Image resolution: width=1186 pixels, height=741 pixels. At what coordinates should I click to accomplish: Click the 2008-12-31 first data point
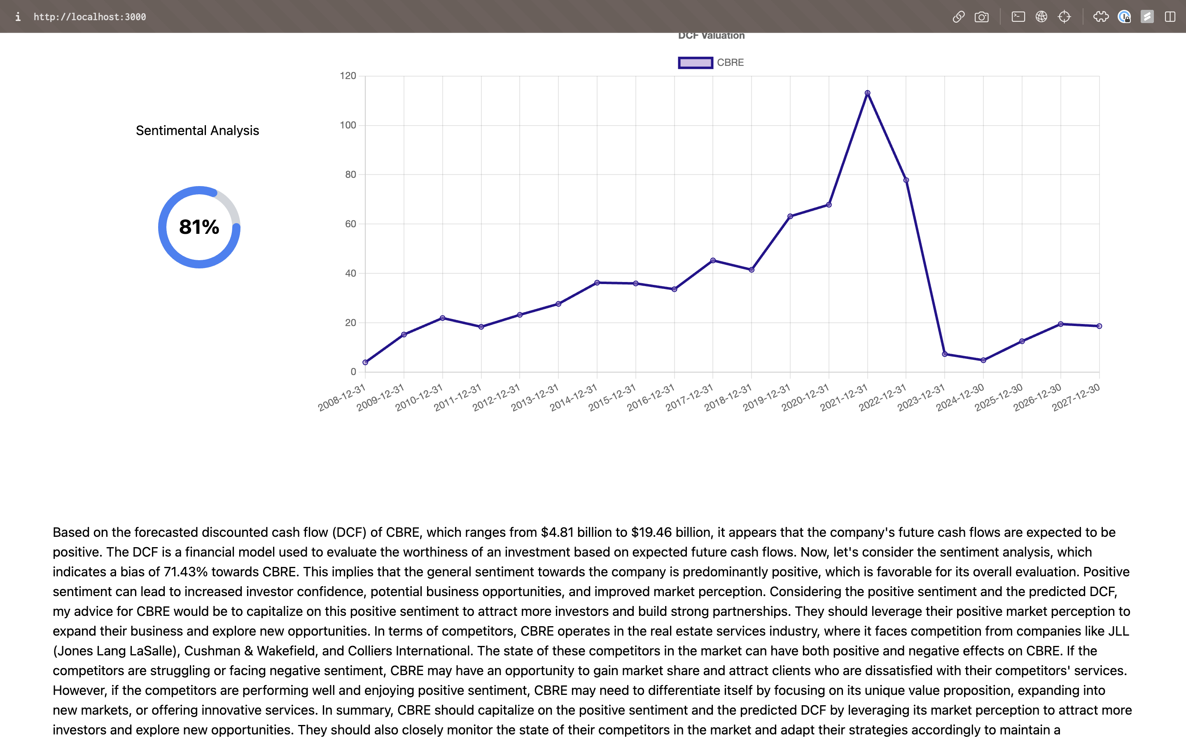click(x=365, y=363)
